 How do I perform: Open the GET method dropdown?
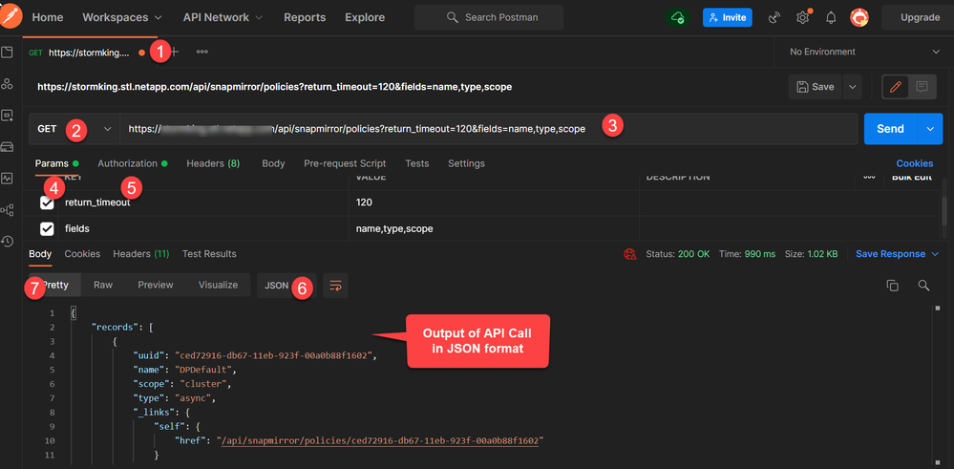click(74, 128)
